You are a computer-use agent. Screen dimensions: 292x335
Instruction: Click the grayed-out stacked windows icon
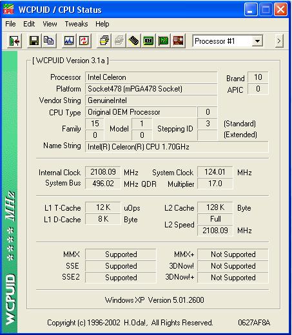point(119,41)
